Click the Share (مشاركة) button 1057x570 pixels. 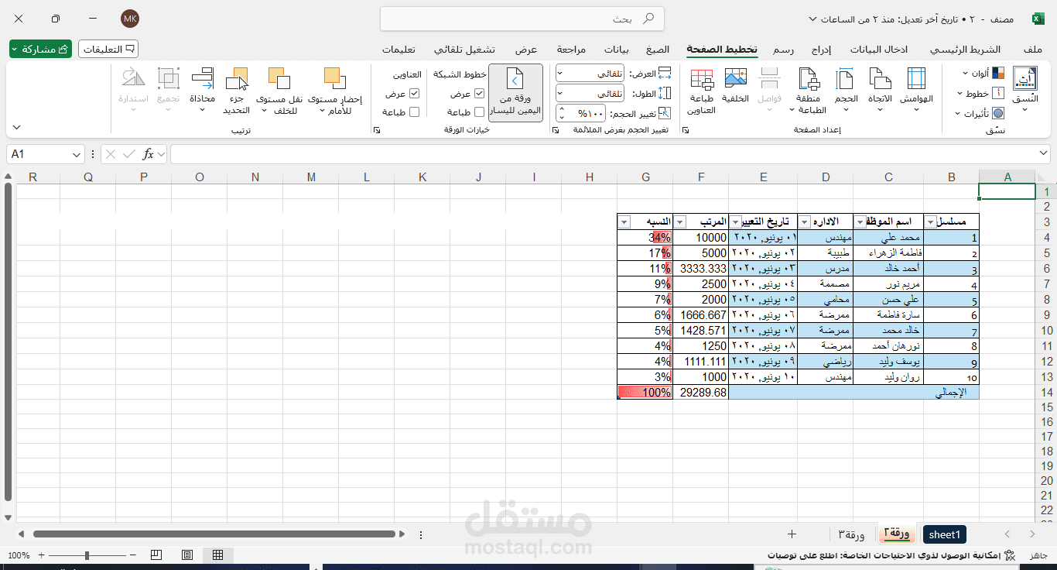tap(40, 49)
